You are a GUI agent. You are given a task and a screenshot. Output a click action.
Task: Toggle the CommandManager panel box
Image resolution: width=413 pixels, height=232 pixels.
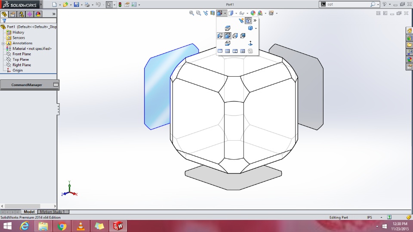click(56, 85)
